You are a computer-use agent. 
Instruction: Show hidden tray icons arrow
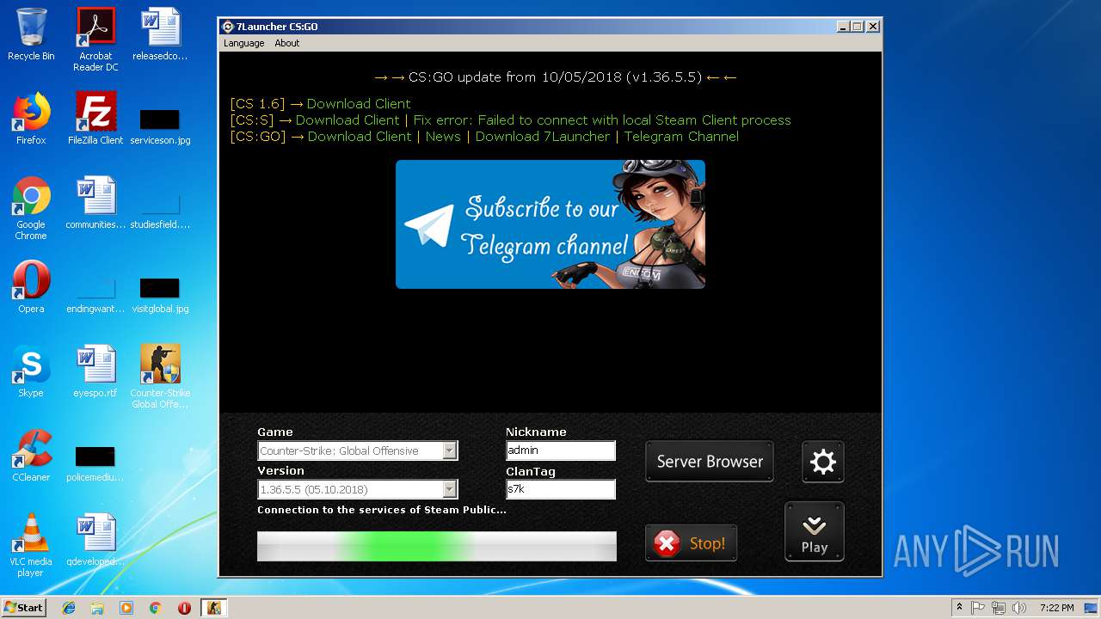pyautogui.click(x=959, y=608)
